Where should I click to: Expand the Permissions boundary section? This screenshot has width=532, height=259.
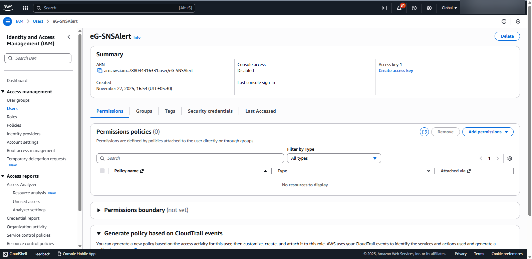(x=99, y=210)
